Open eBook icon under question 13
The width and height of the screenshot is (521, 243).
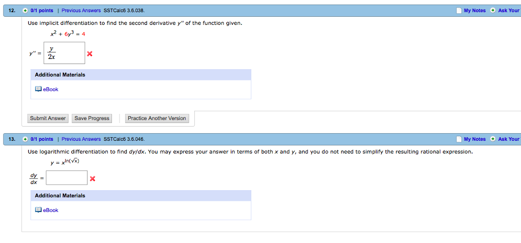click(38, 210)
